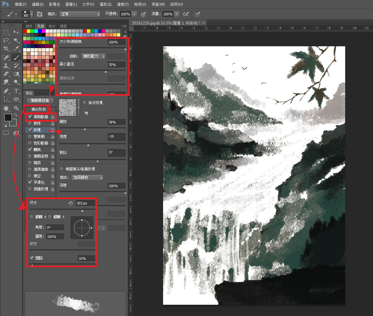Select the Eyedropper tool

pyautogui.click(x=16, y=48)
